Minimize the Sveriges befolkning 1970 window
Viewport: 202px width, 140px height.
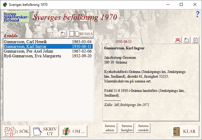click(168, 5)
